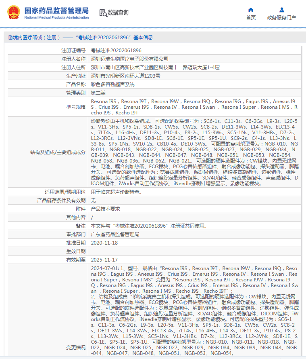Click the 生效日期 label
Viewport: 306px width, 359px height.
click(x=76, y=251)
